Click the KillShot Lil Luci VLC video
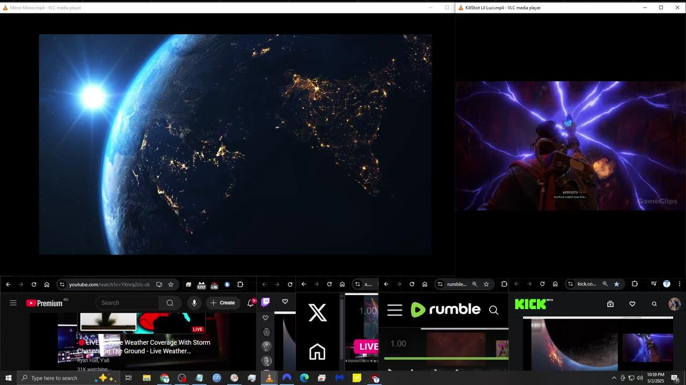This screenshot has height=385, width=686. click(x=570, y=145)
